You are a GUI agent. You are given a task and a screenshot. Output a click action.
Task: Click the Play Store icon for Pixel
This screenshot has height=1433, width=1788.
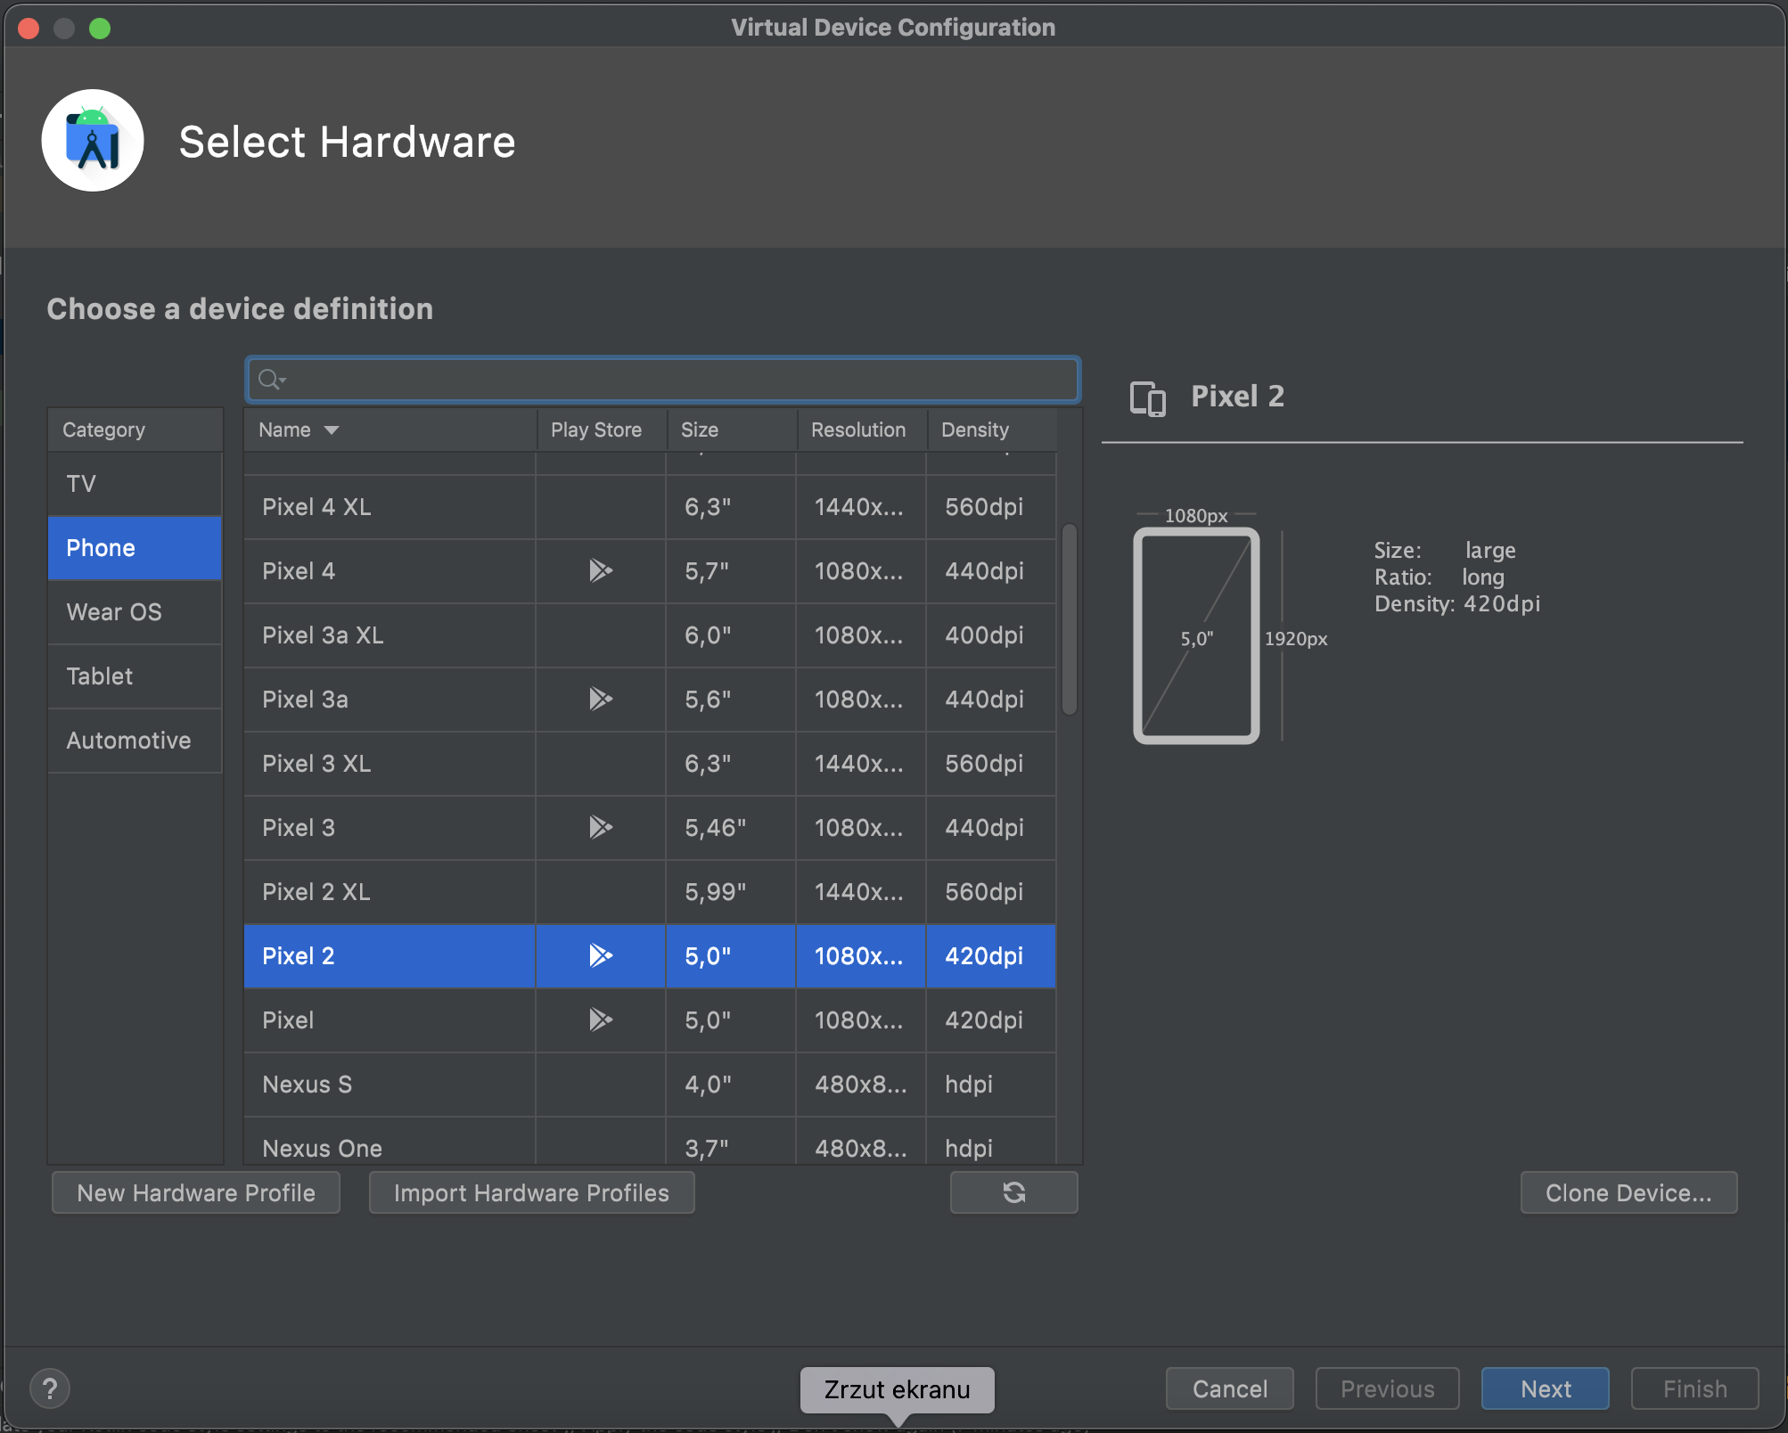599,1020
